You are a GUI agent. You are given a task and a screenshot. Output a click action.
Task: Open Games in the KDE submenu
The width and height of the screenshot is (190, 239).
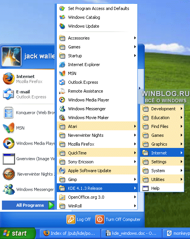(162, 135)
